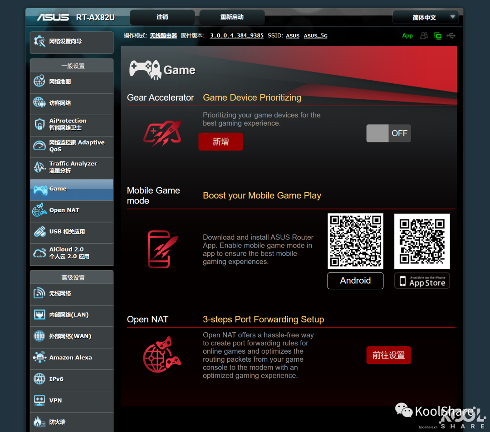Click the 重新启动 reboot button

click(232, 17)
